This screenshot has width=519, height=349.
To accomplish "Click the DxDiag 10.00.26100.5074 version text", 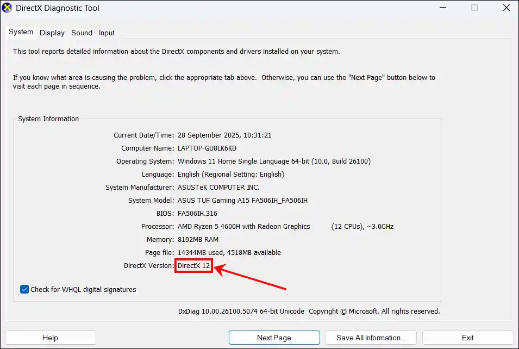I will click(x=241, y=311).
